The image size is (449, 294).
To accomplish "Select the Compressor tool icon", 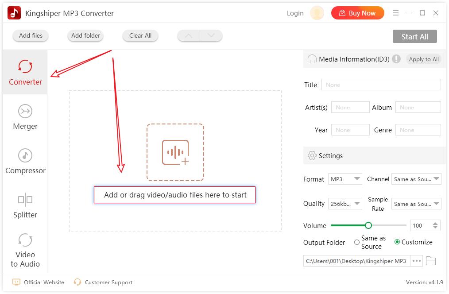I will coord(25,156).
